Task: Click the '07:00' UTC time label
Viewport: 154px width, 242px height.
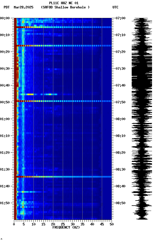Action: [x=120, y=18]
